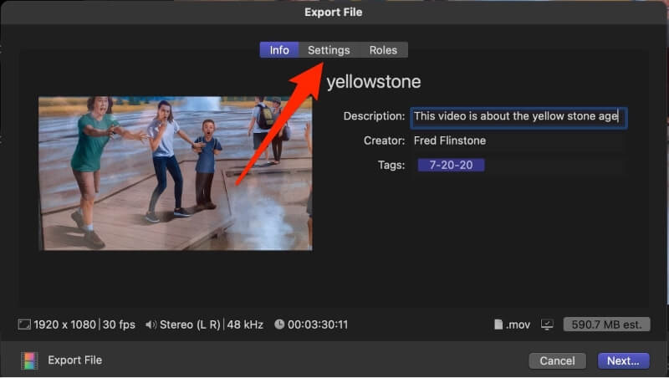Switch to the Settings tab
The image size is (669, 378).
click(x=329, y=50)
